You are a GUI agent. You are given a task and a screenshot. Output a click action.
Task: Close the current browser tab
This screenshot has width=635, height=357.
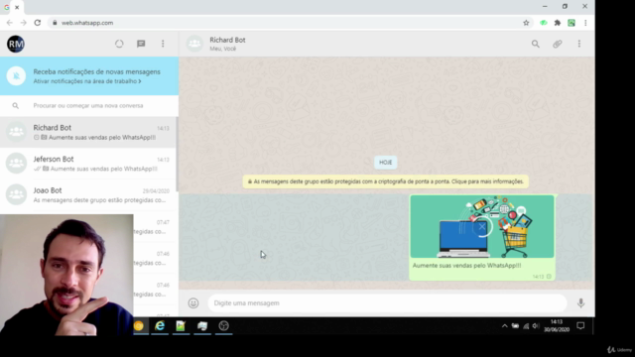pyautogui.click(x=17, y=7)
